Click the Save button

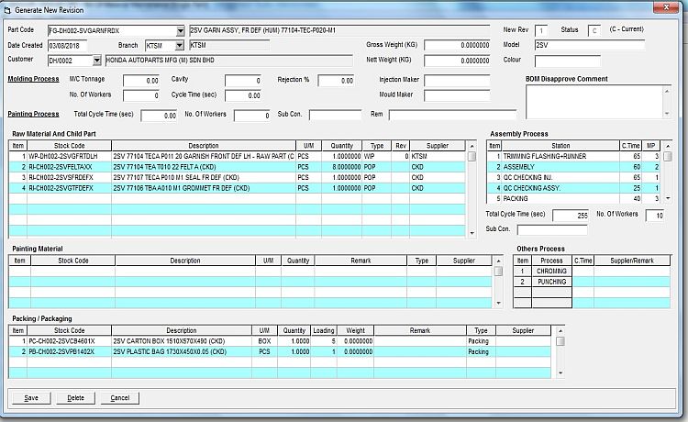pyautogui.click(x=31, y=398)
